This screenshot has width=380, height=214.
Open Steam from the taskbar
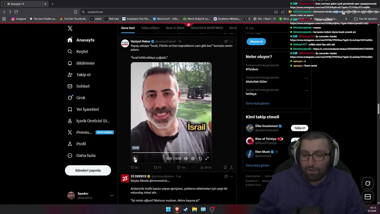186,209
